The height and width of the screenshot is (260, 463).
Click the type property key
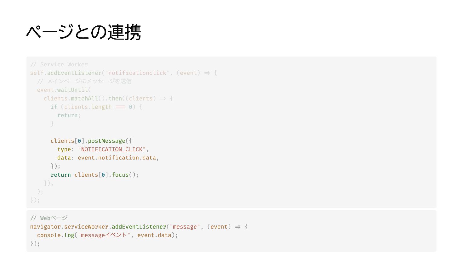coord(64,149)
